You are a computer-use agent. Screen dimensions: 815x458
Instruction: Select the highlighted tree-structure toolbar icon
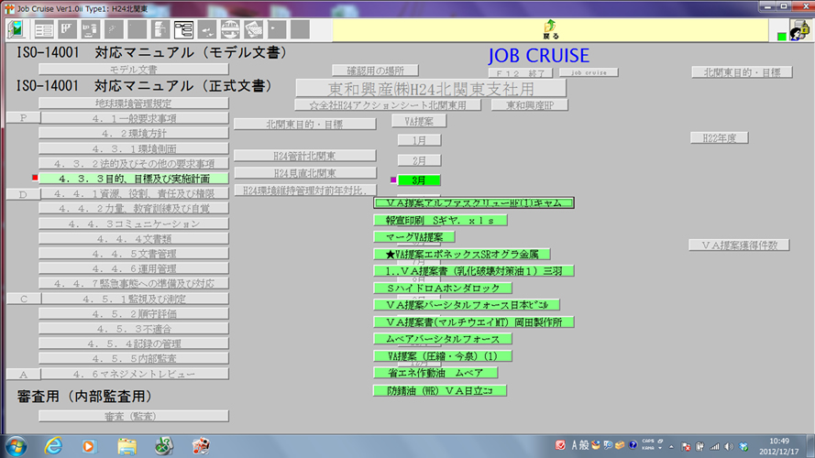[183, 29]
